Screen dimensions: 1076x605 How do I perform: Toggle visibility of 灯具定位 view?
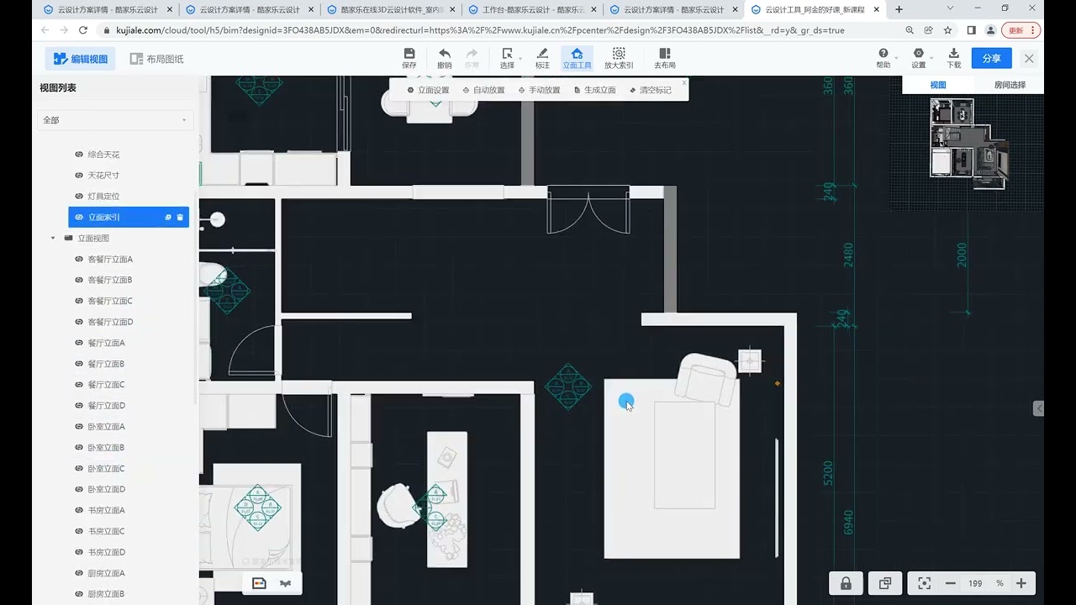[79, 197]
